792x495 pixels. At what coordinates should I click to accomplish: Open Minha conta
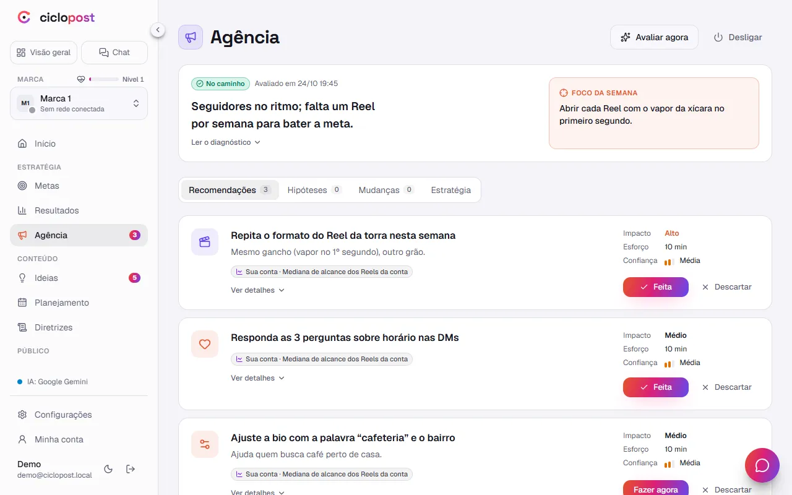point(79,439)
